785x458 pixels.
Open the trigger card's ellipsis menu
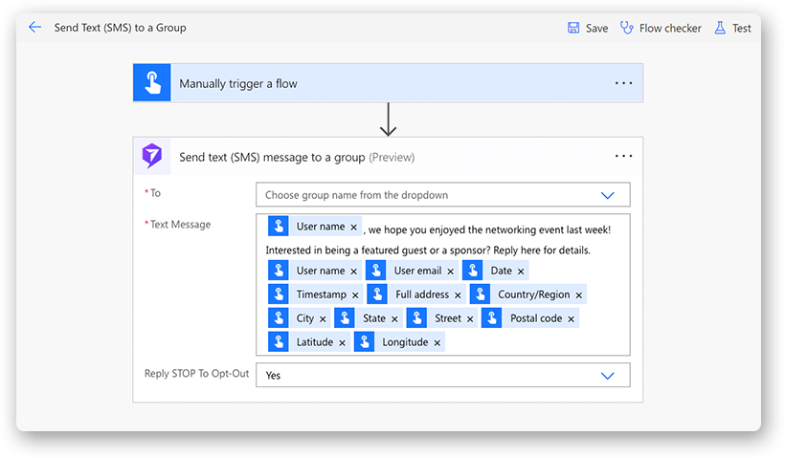click(x=623, y=83)
